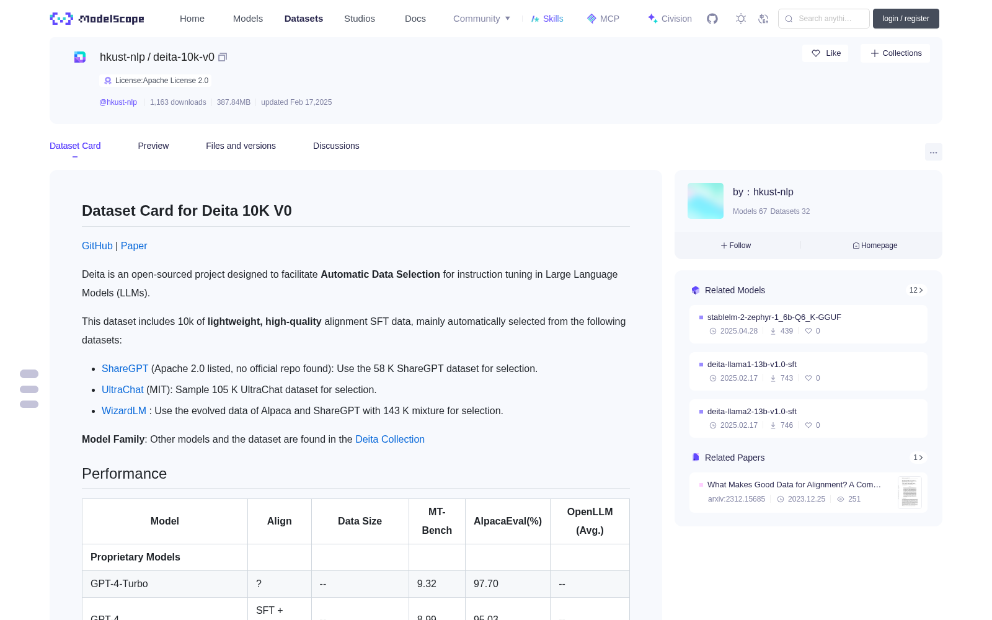The height and width of the screenshot is (620, 992).
Task: Open the @hkust-nlp profile link
Action: (x=118, y=102)
